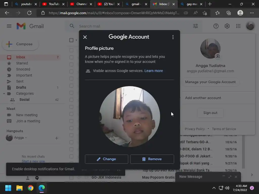Open Gmail settings gear
Screen dimensions: 259x194
227,26
